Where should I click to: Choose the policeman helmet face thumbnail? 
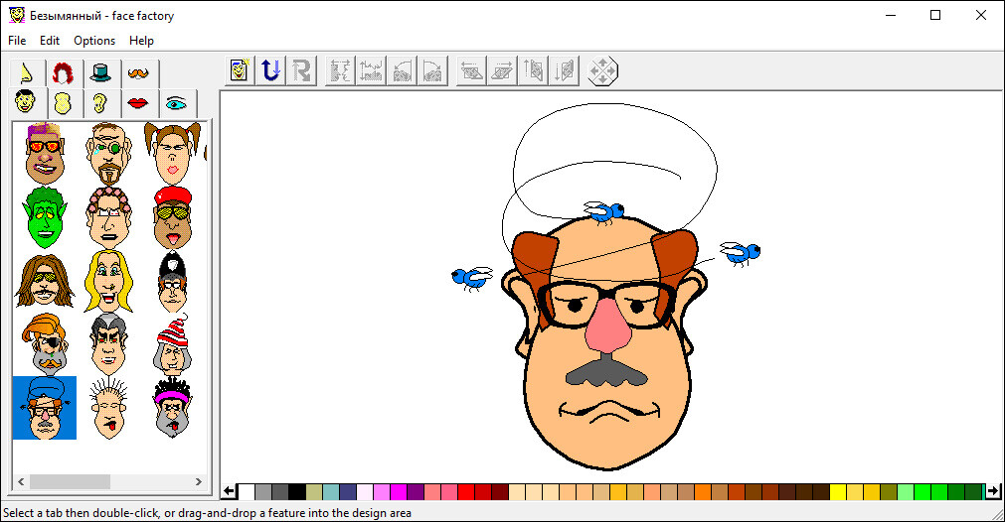(172, 281)
